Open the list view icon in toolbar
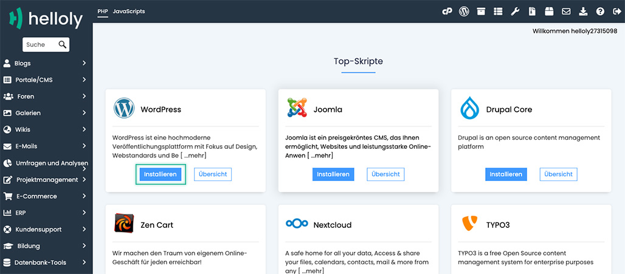 point(498,12)
